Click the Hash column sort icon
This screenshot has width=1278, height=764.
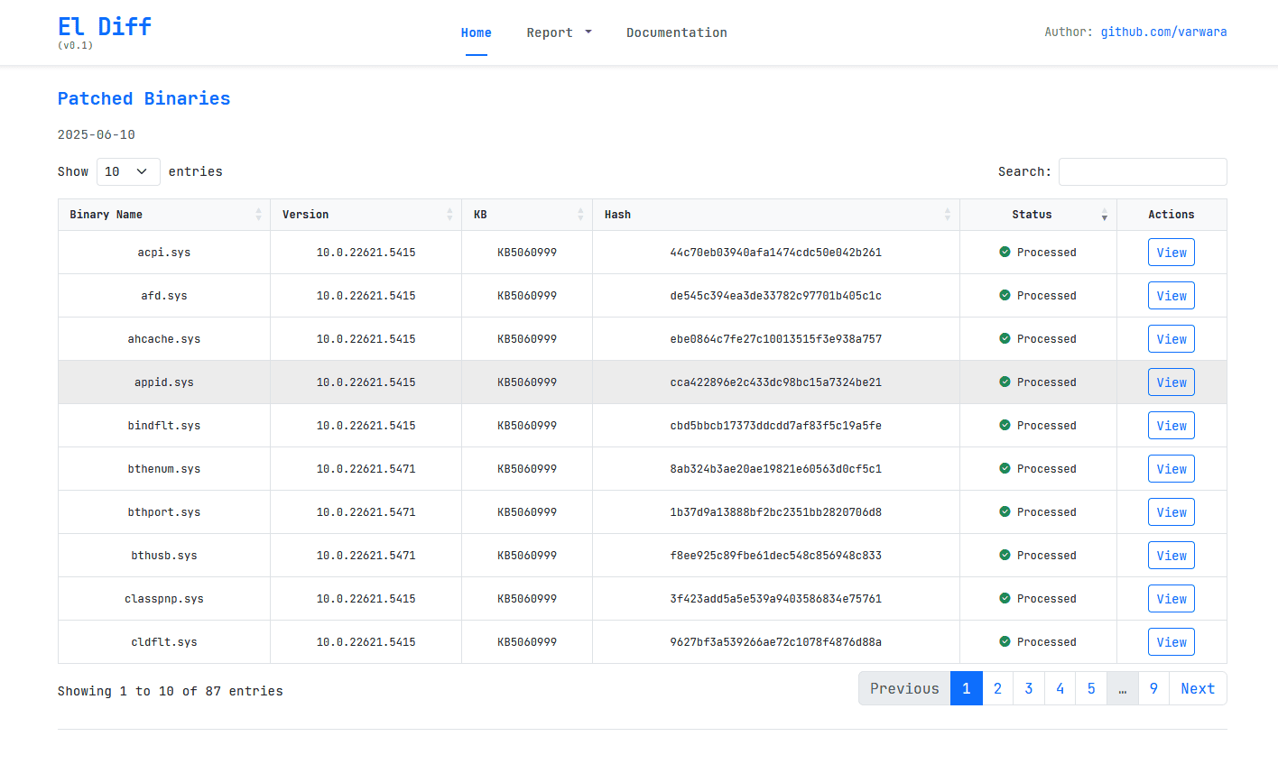pyautogui.click(x=947, y=215)
